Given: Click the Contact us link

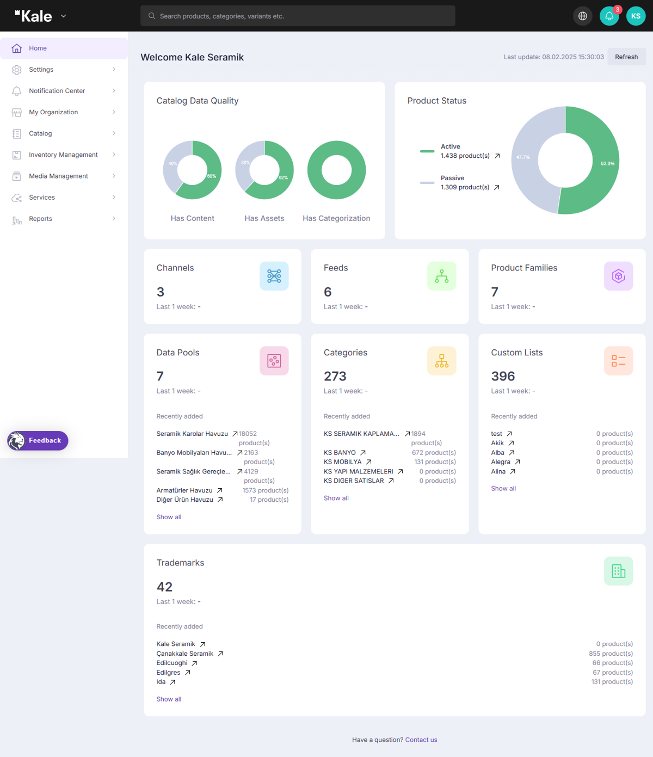Looking at the screenshot, I should [421, 740].
